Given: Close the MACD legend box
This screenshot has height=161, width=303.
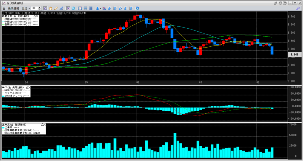Looking at the screenshot, I should pos(29,87).
